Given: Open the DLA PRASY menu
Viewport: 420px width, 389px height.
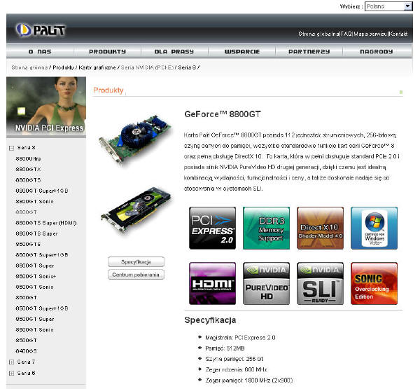Looking at the screenshot, I should click(x=174, y=51).
